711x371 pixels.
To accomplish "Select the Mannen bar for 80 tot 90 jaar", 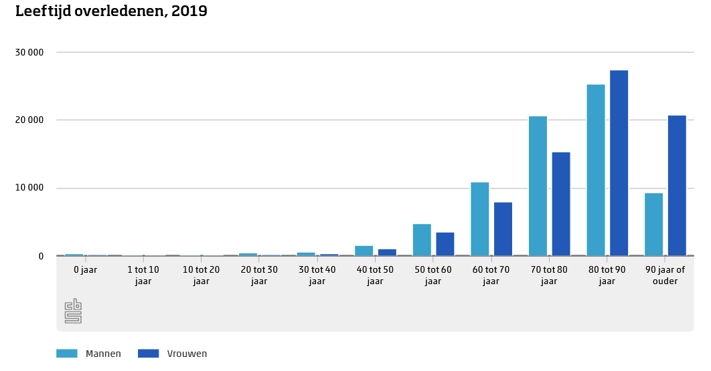I will 596,170.
